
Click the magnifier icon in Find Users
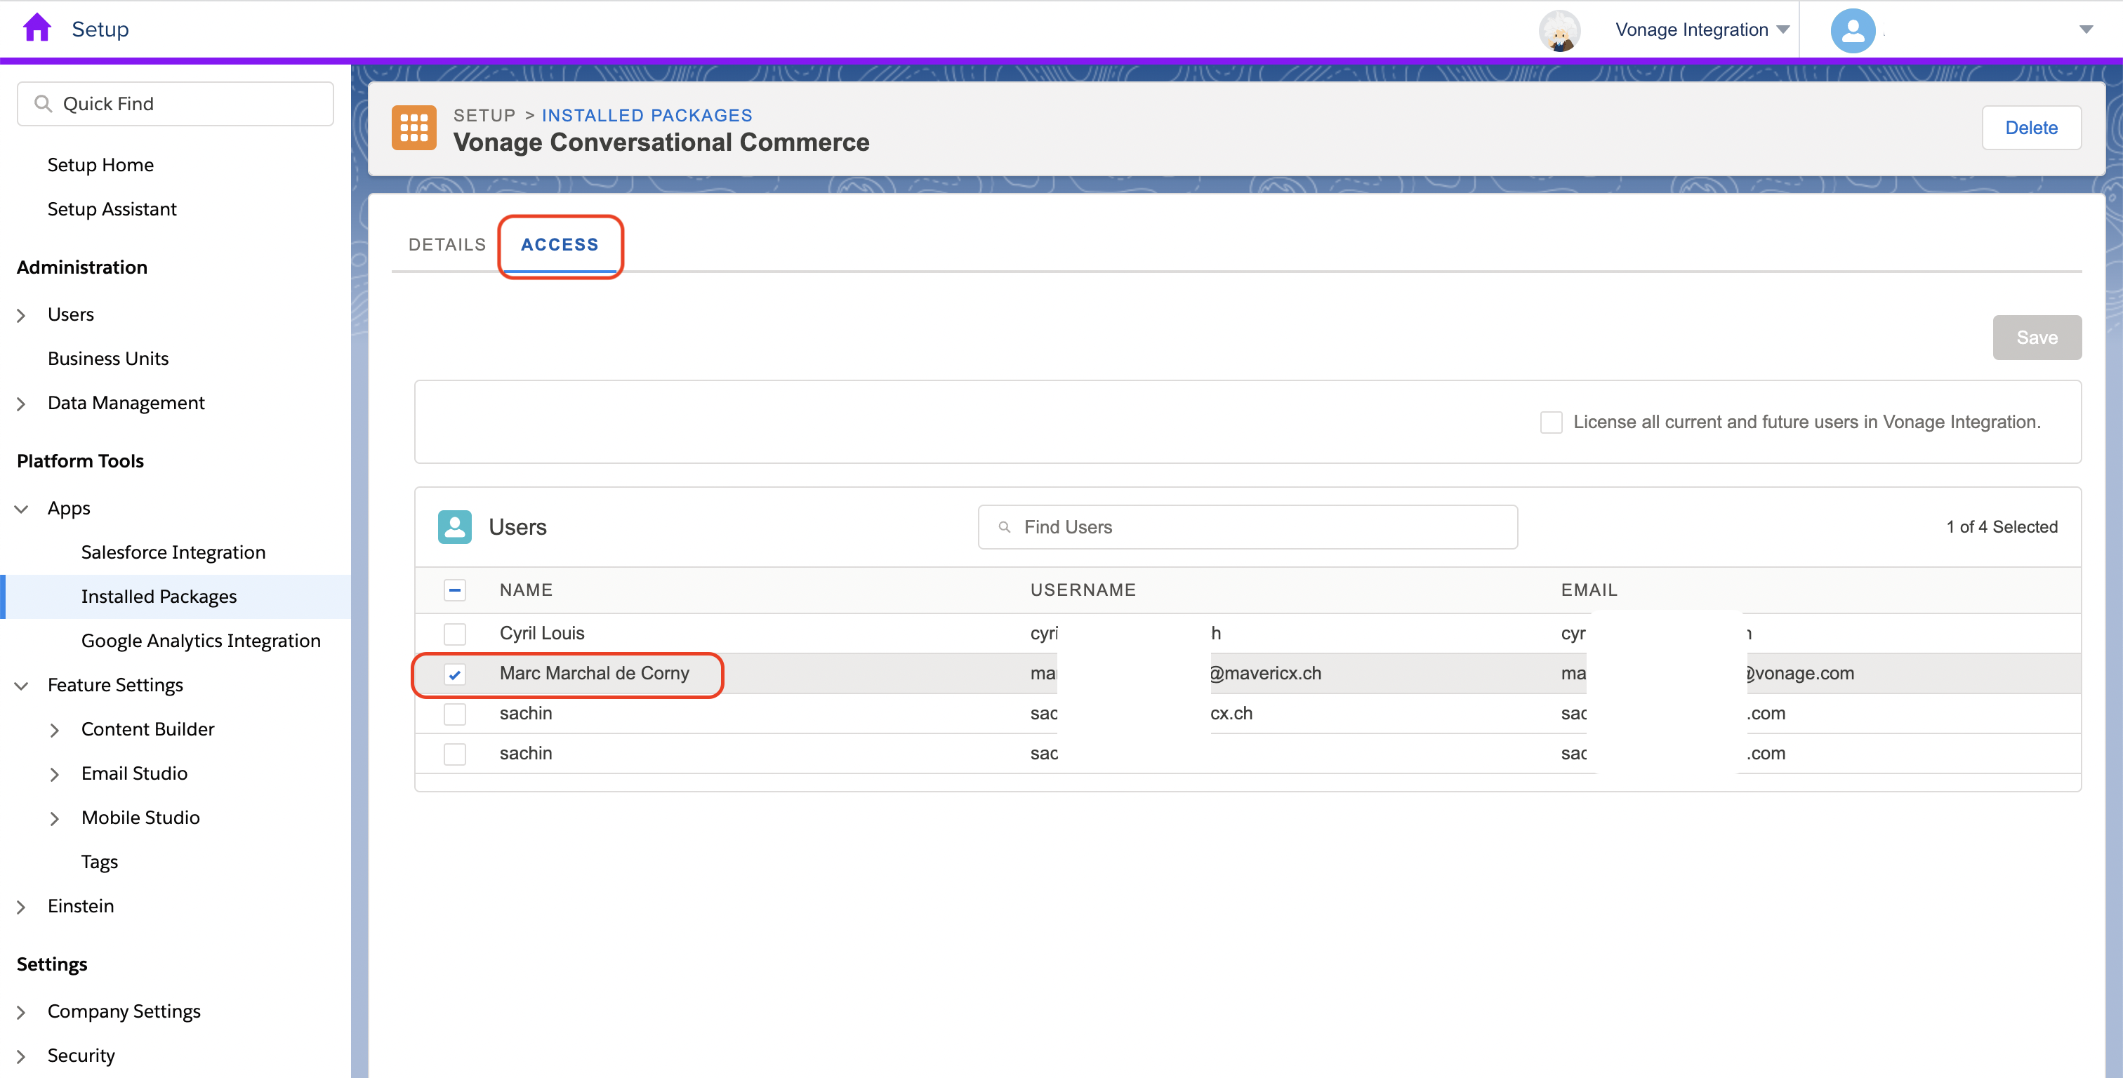(1004, 526)
